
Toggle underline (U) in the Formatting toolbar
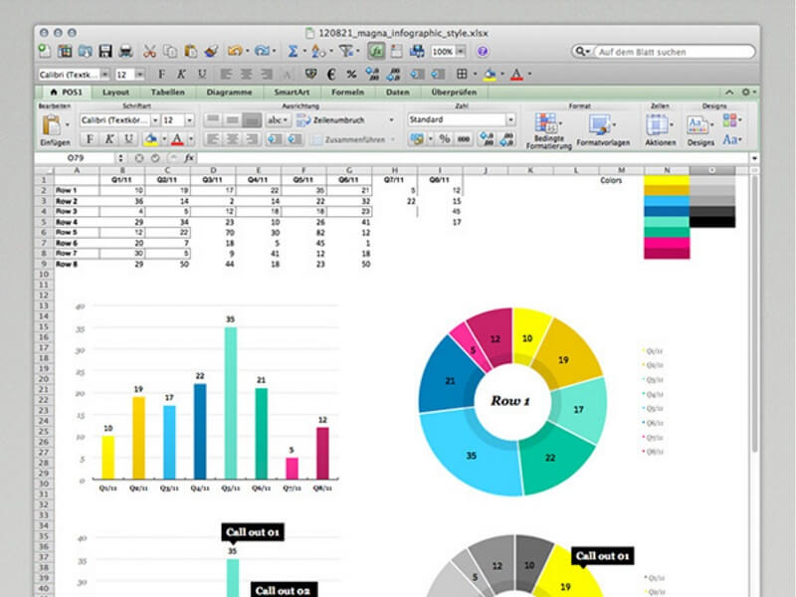(x=202, y=74)
